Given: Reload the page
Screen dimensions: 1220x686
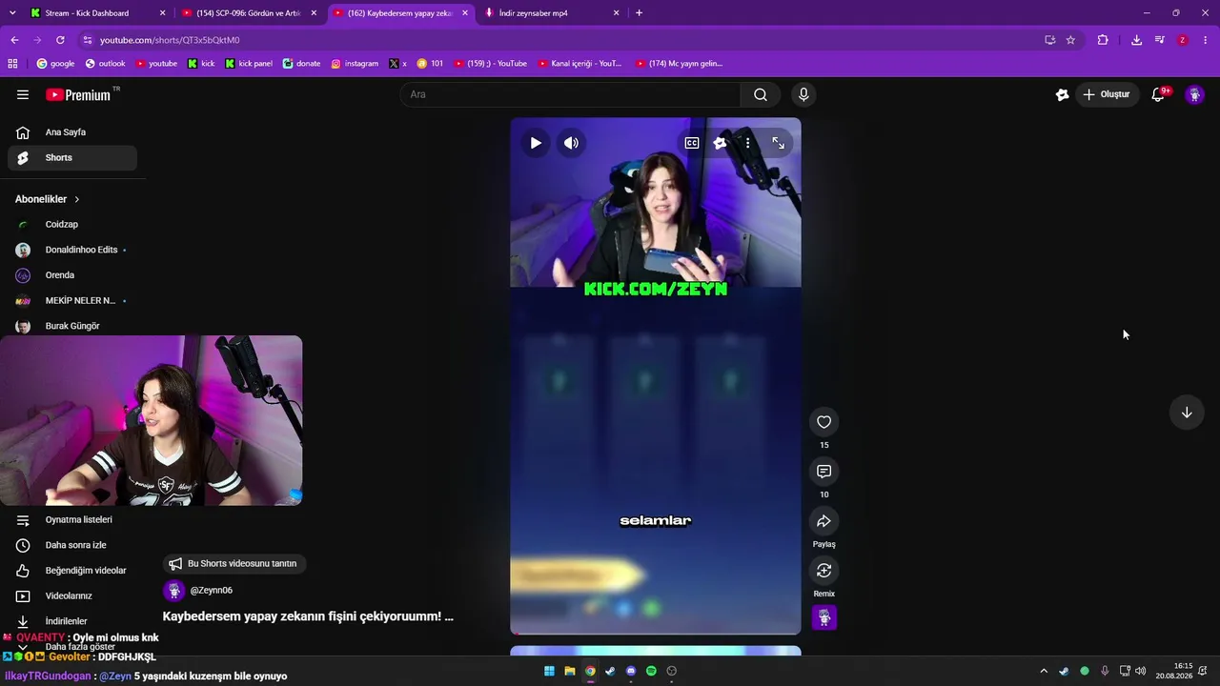Looking at the screenshot, I should pyautogui.click(x=60, y=40).
